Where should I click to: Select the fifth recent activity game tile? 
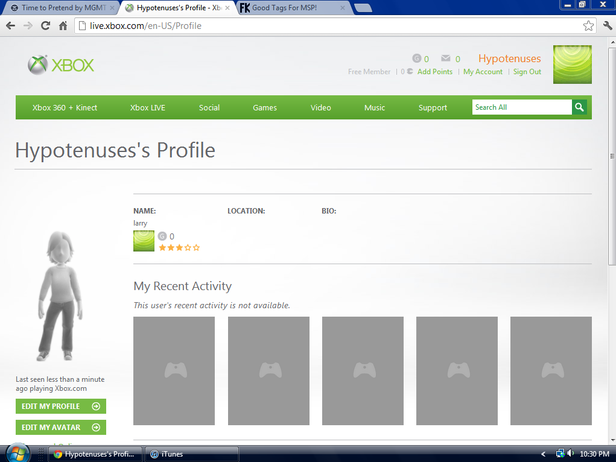pos(551,371)
